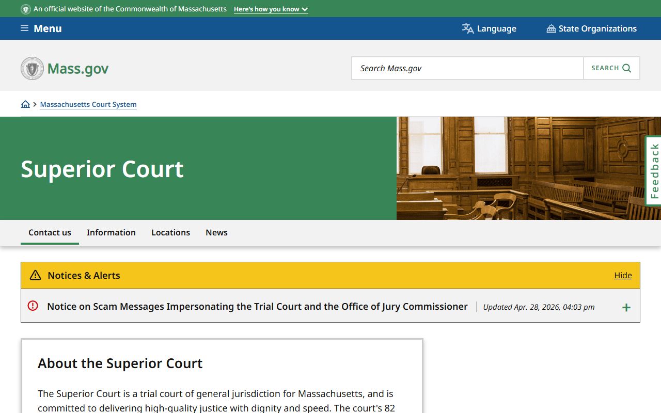Screen dimensions: 661x413
Task: Go to home via breadcrumb house icon
Action: [x=25, y=104]
